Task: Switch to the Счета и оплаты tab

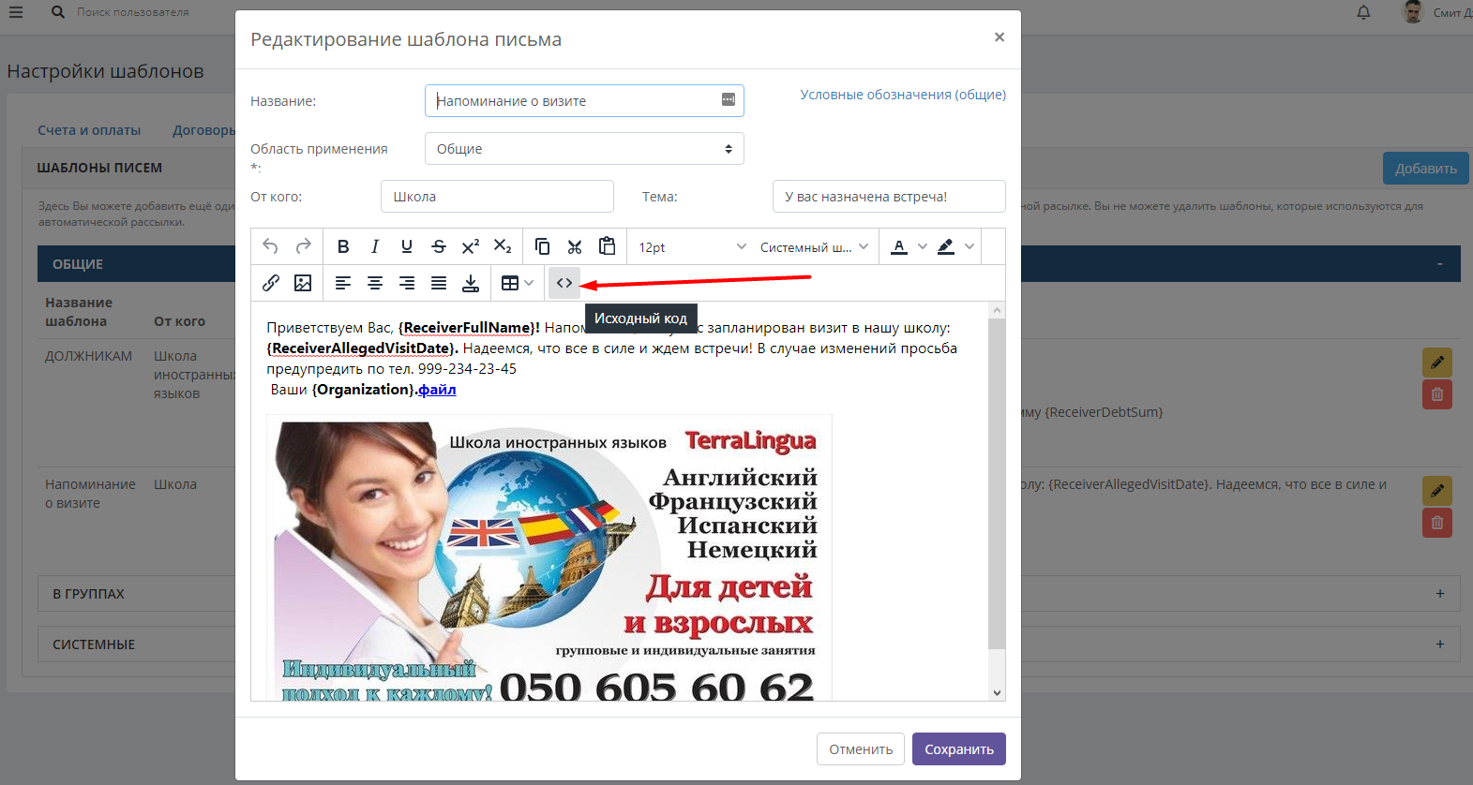Action: click(x=89, y=130)
